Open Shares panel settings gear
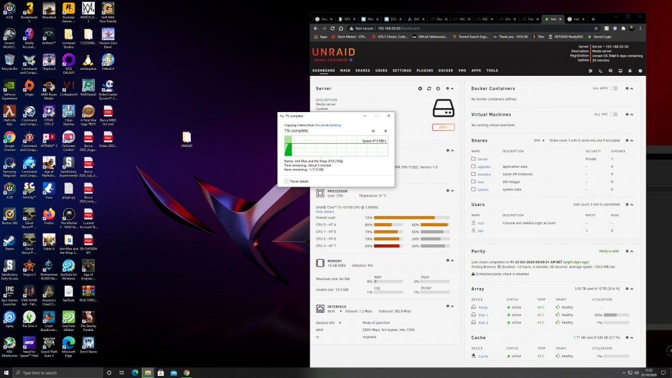This screenshot has width=672, height=378. [x=627, y=140]
